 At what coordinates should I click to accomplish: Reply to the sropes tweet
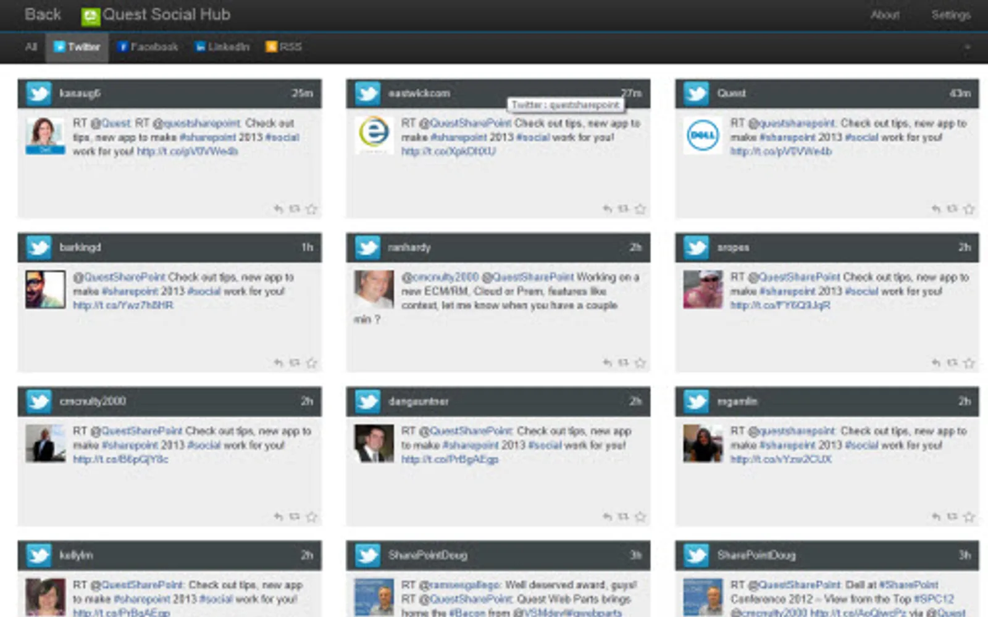936,363
